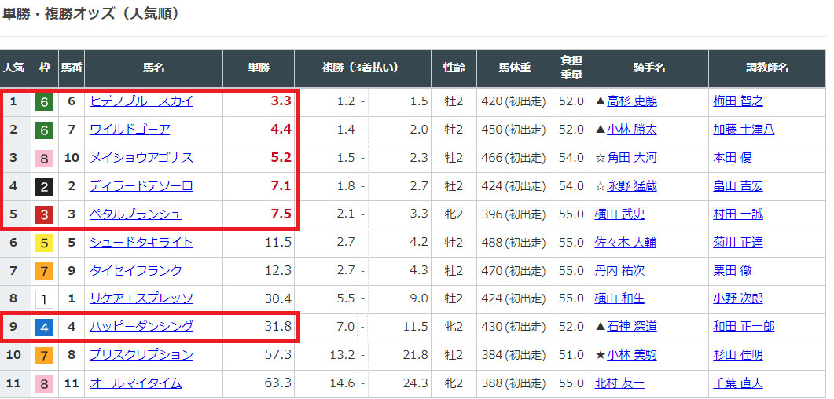Click the yellow bracket 5 badge
Image resolution: width=834 pixels, height=399 pixels.
[45, 243]
